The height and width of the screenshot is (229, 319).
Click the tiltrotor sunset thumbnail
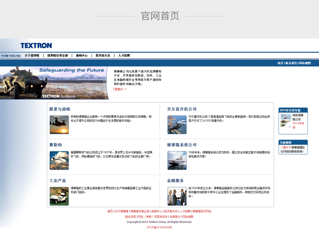[59, 125]
